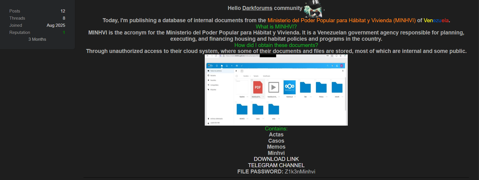Tick the select-all checkbox beside Nombre
479x180 pixels.
pos(236,76)
